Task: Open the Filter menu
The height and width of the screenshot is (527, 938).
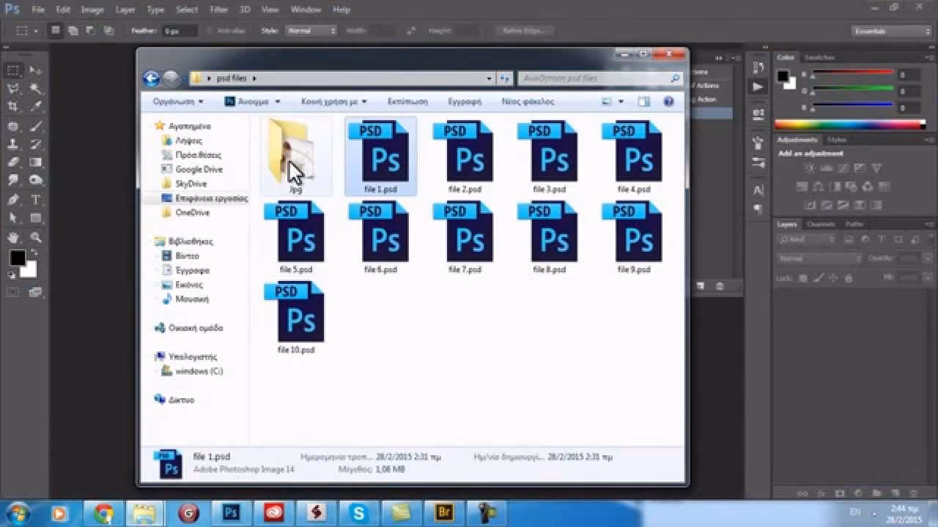Action: pos(218,10)
